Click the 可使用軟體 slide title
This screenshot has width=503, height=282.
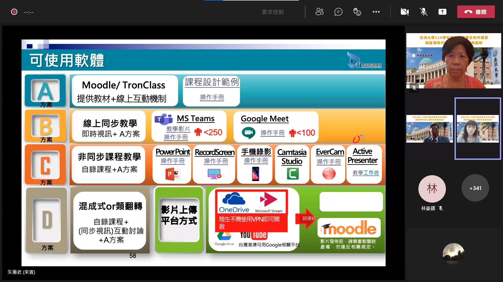click(67, 60)
